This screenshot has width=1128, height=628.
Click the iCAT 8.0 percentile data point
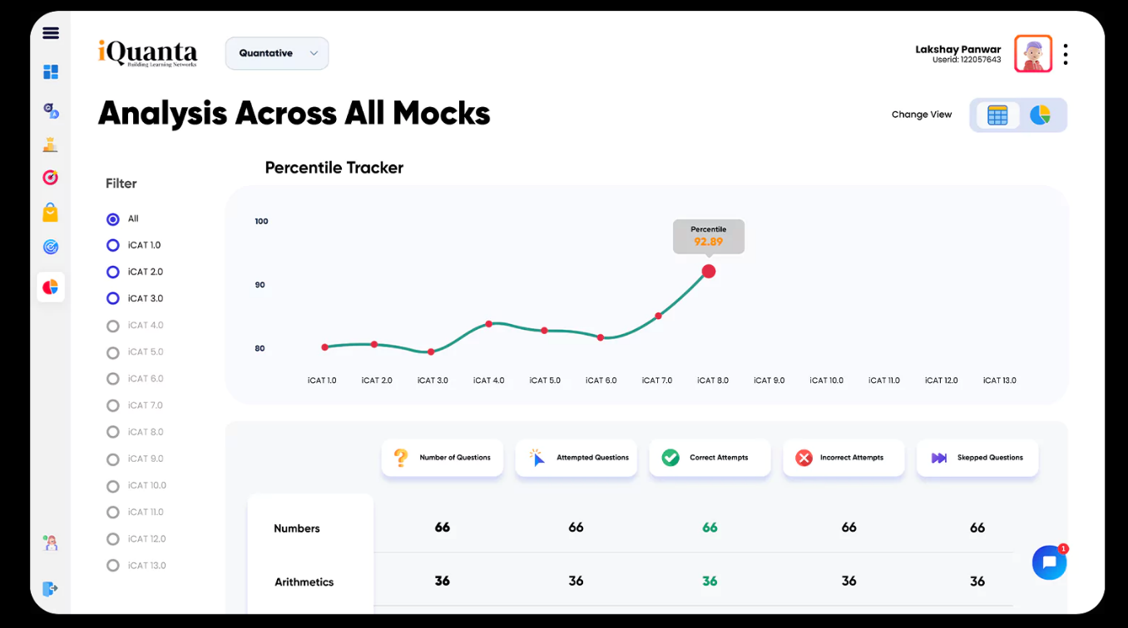coord(709,271)
